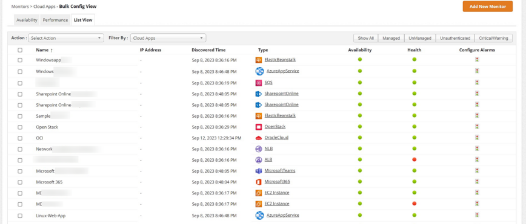Open Configure Alarms icon for OCI row
Viewport: 526px width, 224px height.
click(x=477, y=138)
